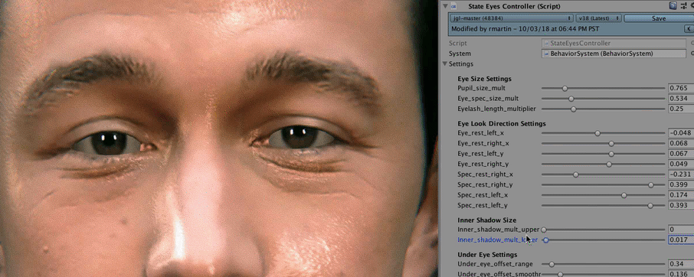
Task: Click the 'Eye_rest_left_y' property label
Action: coord(480,154)
